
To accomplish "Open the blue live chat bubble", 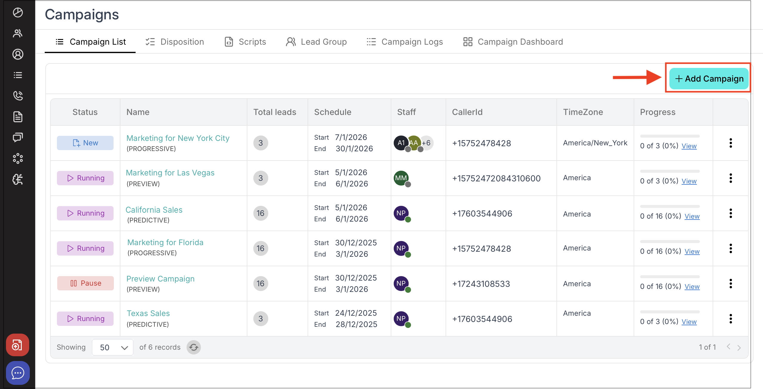I will [18, 373].
